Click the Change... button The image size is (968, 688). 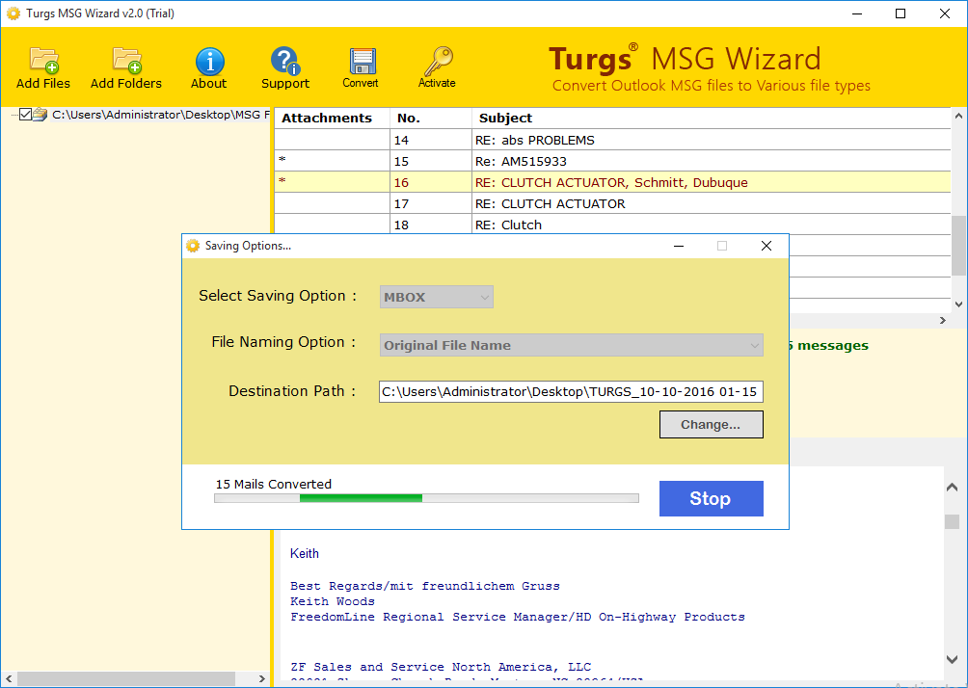[712, 425]
